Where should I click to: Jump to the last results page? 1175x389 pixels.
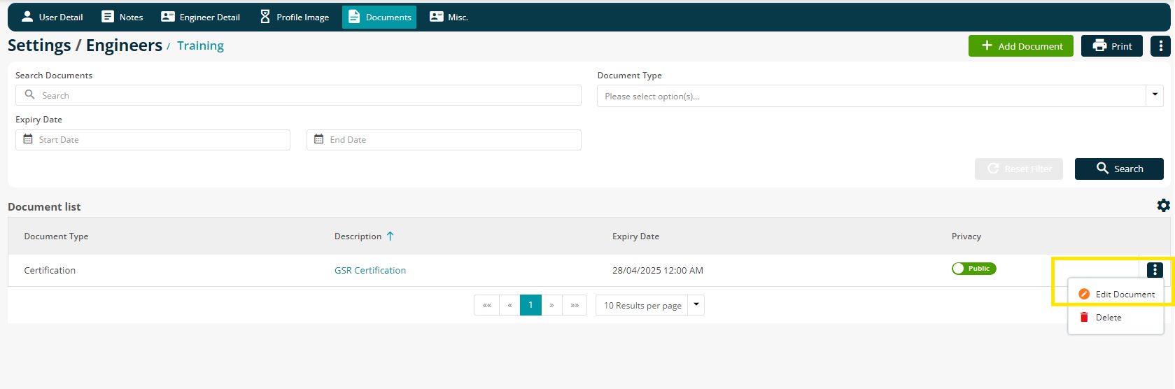[x=575, y=305]
